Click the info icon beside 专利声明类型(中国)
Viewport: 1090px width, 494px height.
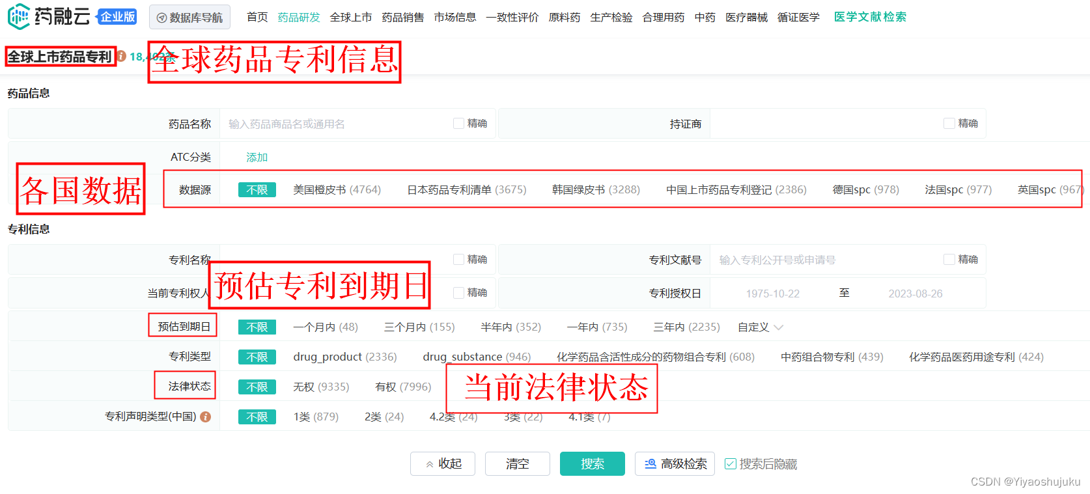[x=205, y=417]
